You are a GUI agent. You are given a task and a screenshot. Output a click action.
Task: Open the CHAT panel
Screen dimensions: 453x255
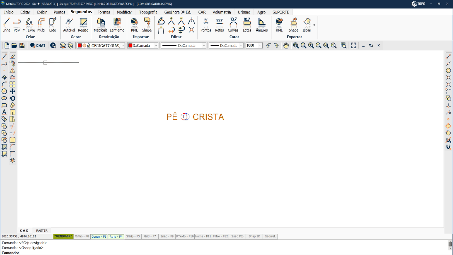38,45
